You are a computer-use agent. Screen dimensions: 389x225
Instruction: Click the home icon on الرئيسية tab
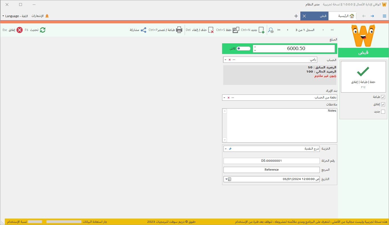click(x=352, y=16)
